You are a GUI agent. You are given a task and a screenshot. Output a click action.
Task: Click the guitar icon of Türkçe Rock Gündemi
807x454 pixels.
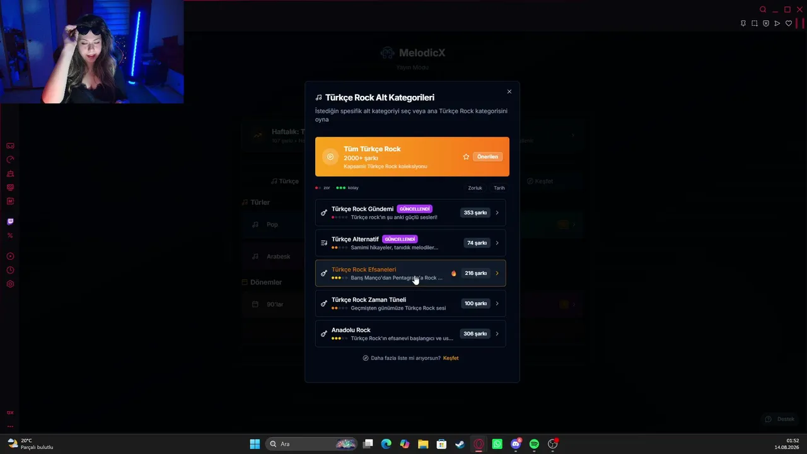[324, 212]
